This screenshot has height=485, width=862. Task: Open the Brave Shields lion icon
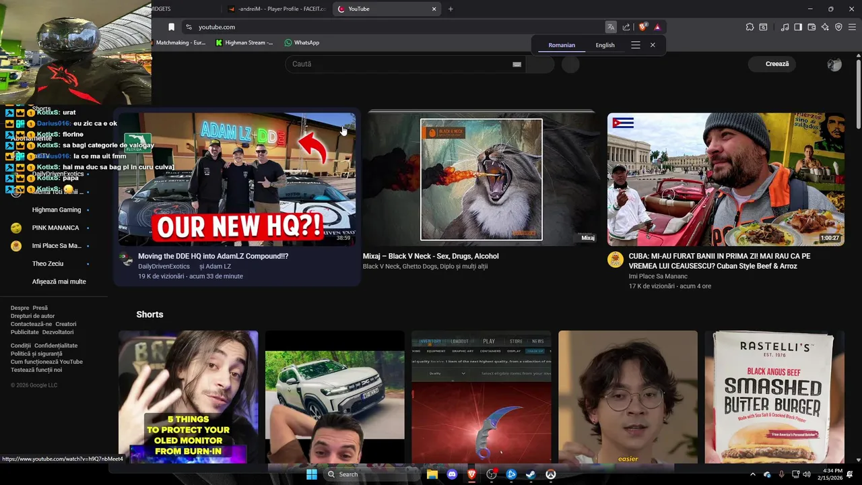642,27
